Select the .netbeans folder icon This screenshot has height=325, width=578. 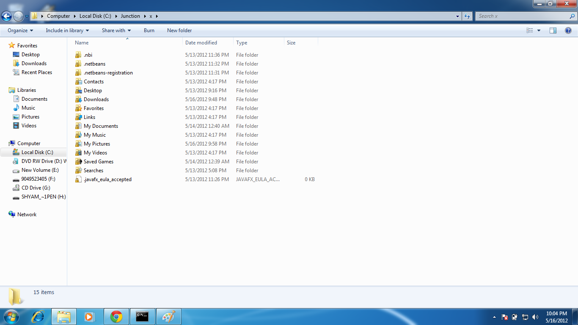tap(78, 64)
